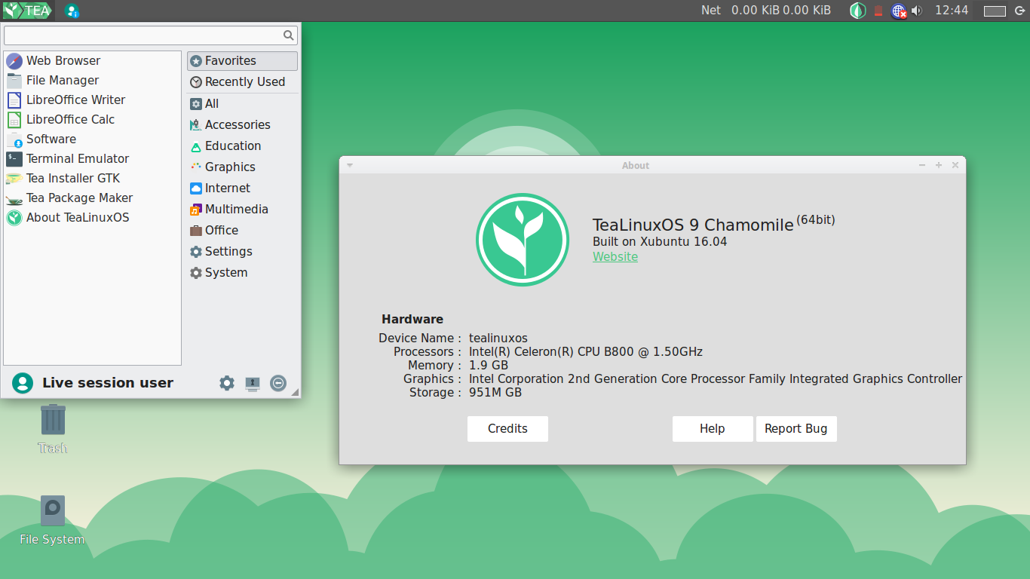Launch Web Browser from Favorites

(x=93, y=61)
